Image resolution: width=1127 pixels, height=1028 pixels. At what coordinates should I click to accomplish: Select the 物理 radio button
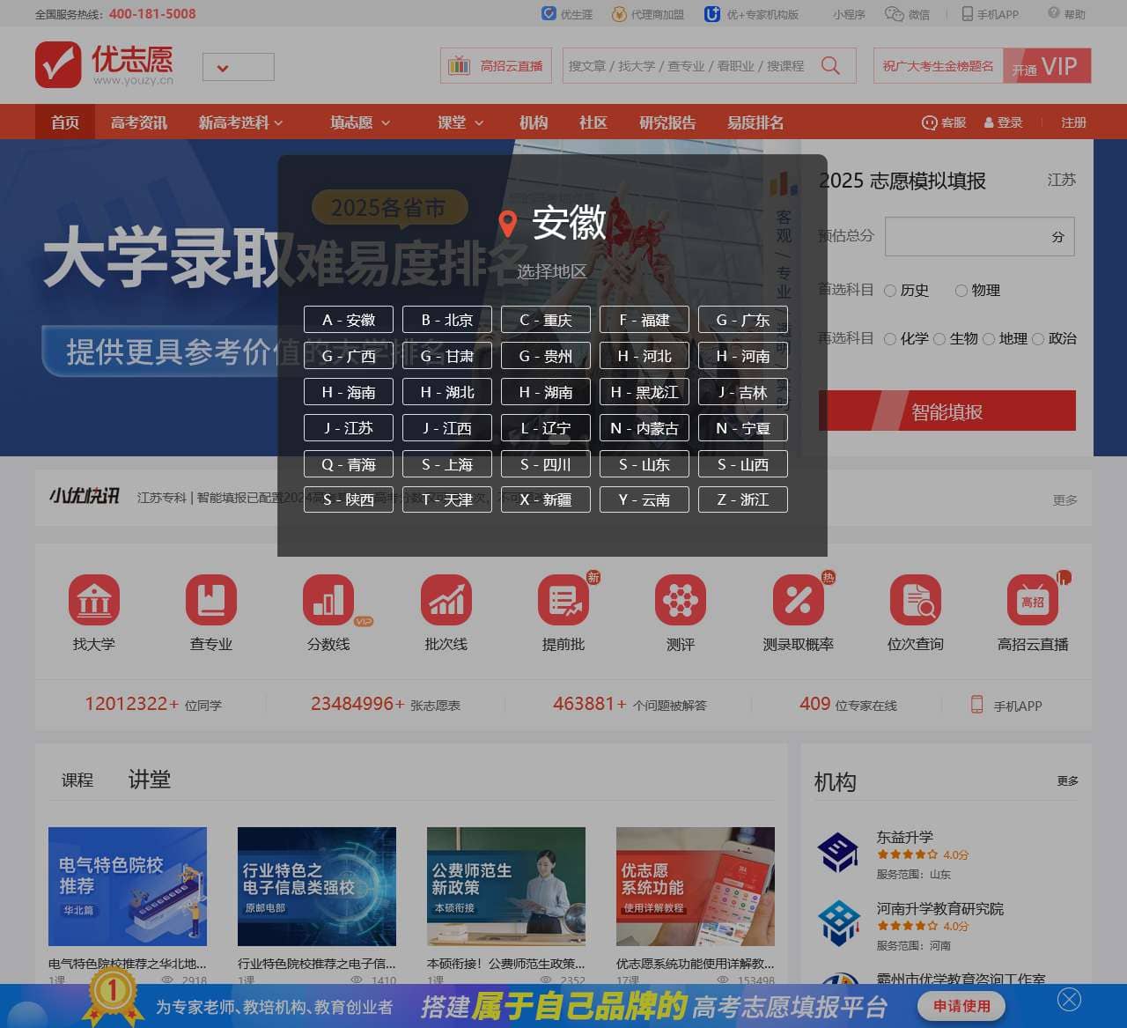(x=961, y=290)
